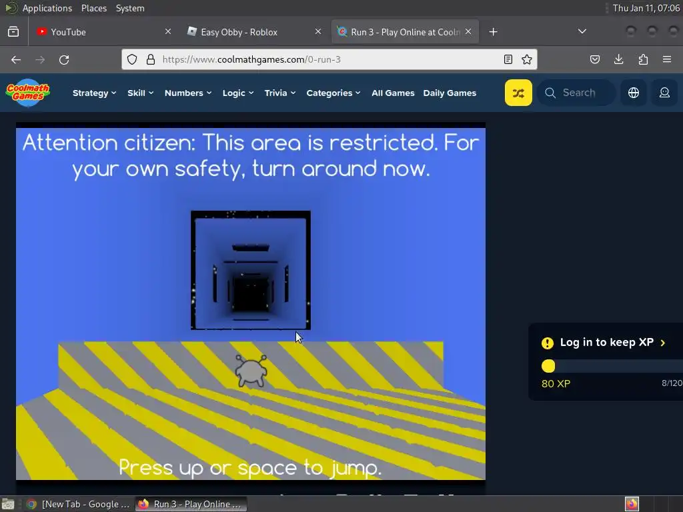Click the Firefox icon in system tray
This screenshot has width=683, height=512.
point(632,504)
